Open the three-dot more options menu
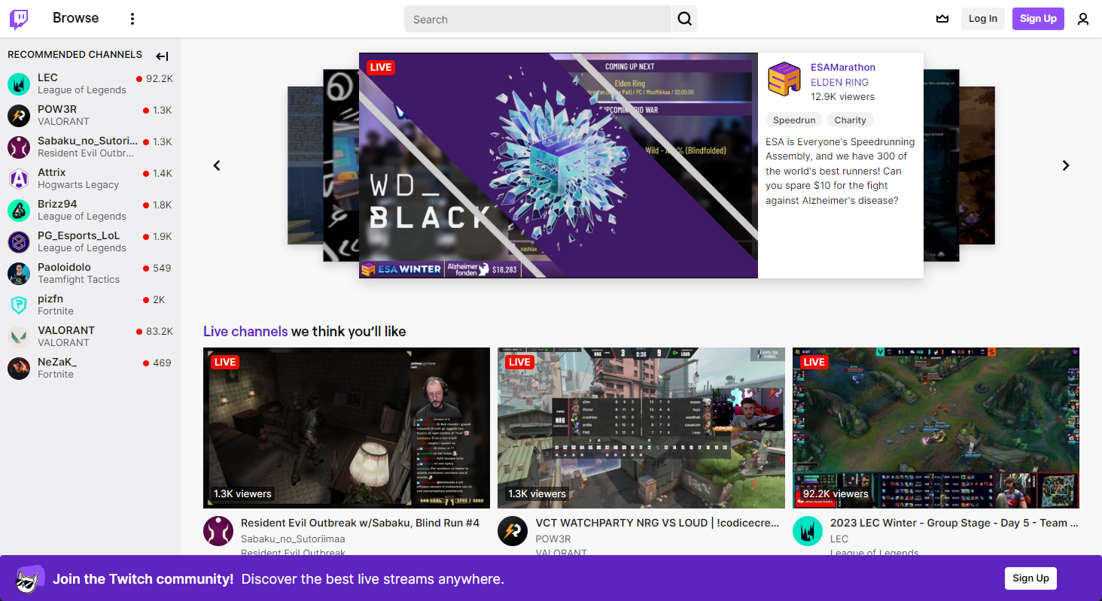This screenshot has height=601, width=1102. click(132, 19)
